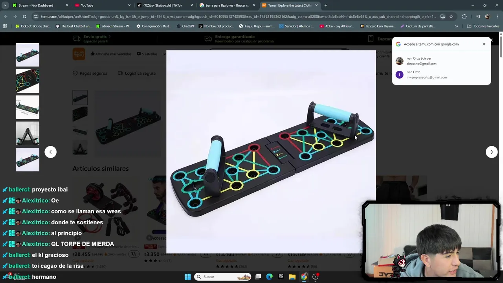Open the Todos los favoritos folder
This screenshot has width=503, height=283.
[x=483, y=26]
